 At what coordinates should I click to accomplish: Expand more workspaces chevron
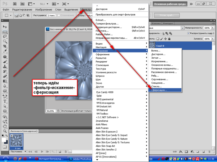tap(191, 4)
